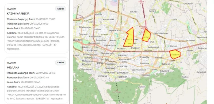The height and width of the screenshot is (104, 214).
Task: Click the Mollafenari map label
Action: pos(87,69)
